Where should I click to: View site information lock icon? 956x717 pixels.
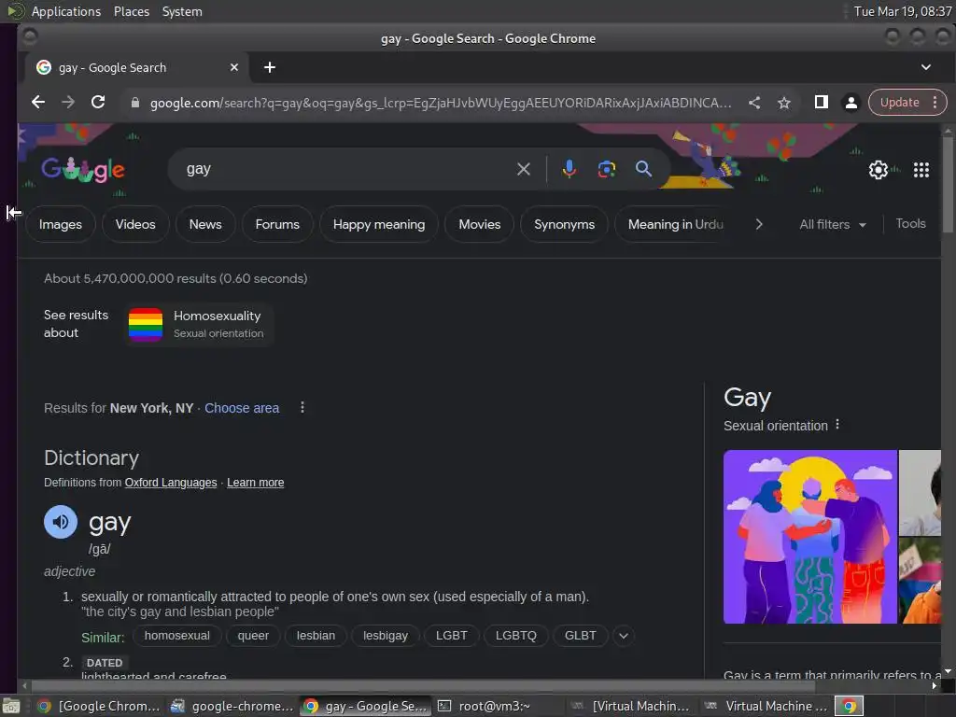[135, 103]
